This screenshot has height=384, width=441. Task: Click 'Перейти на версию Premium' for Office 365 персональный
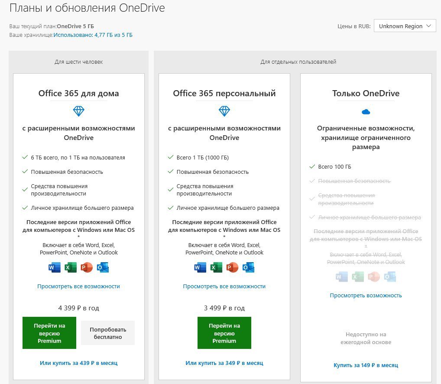click(x=224, y=333)
